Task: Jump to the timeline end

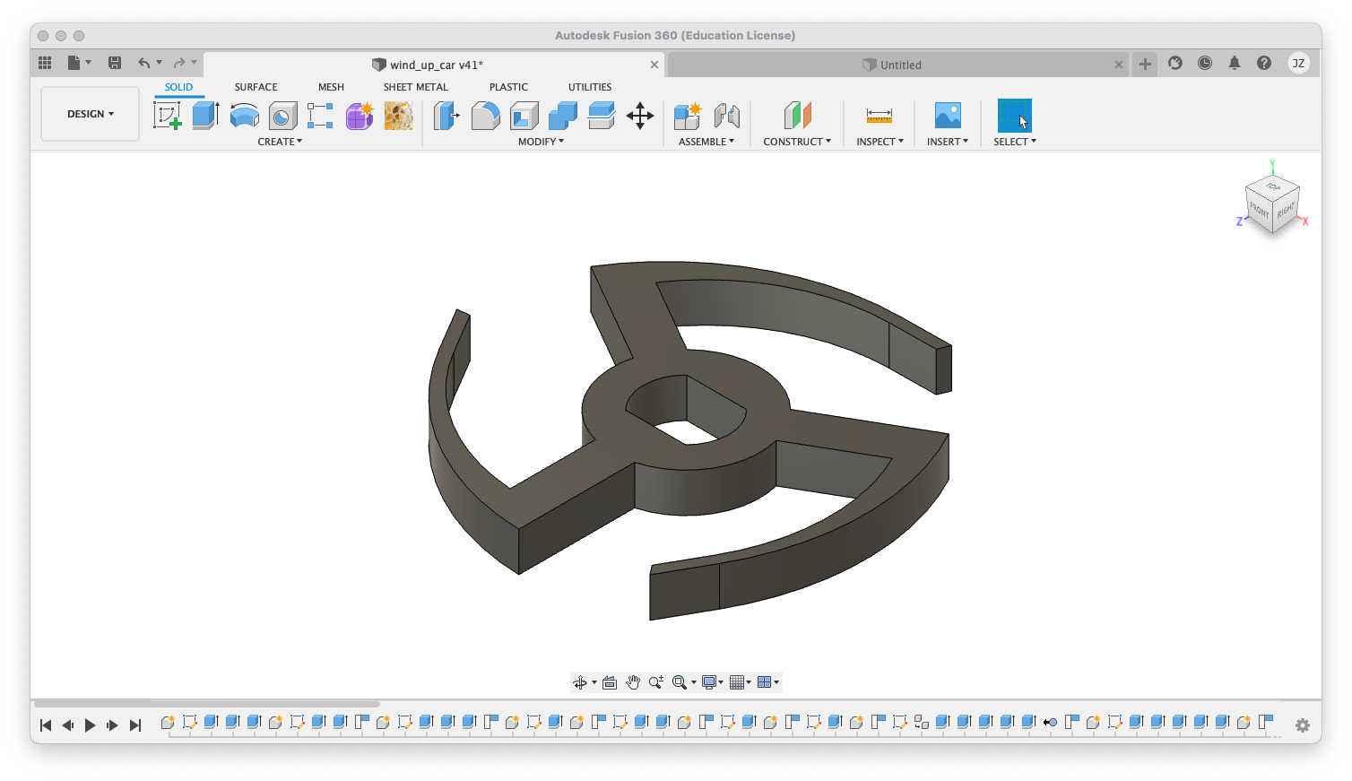Action: coord(135,725)
